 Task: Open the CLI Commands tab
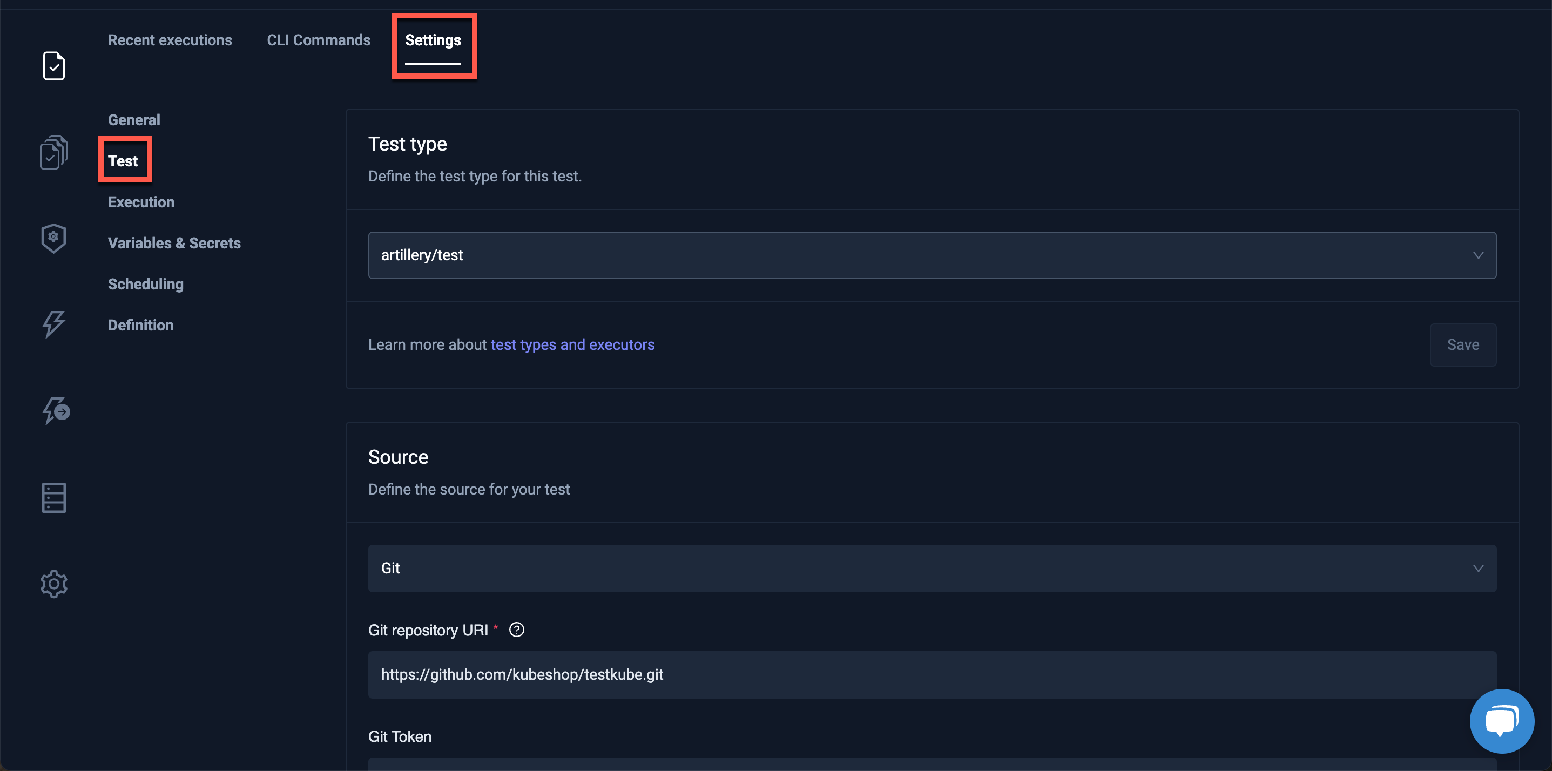319,40
